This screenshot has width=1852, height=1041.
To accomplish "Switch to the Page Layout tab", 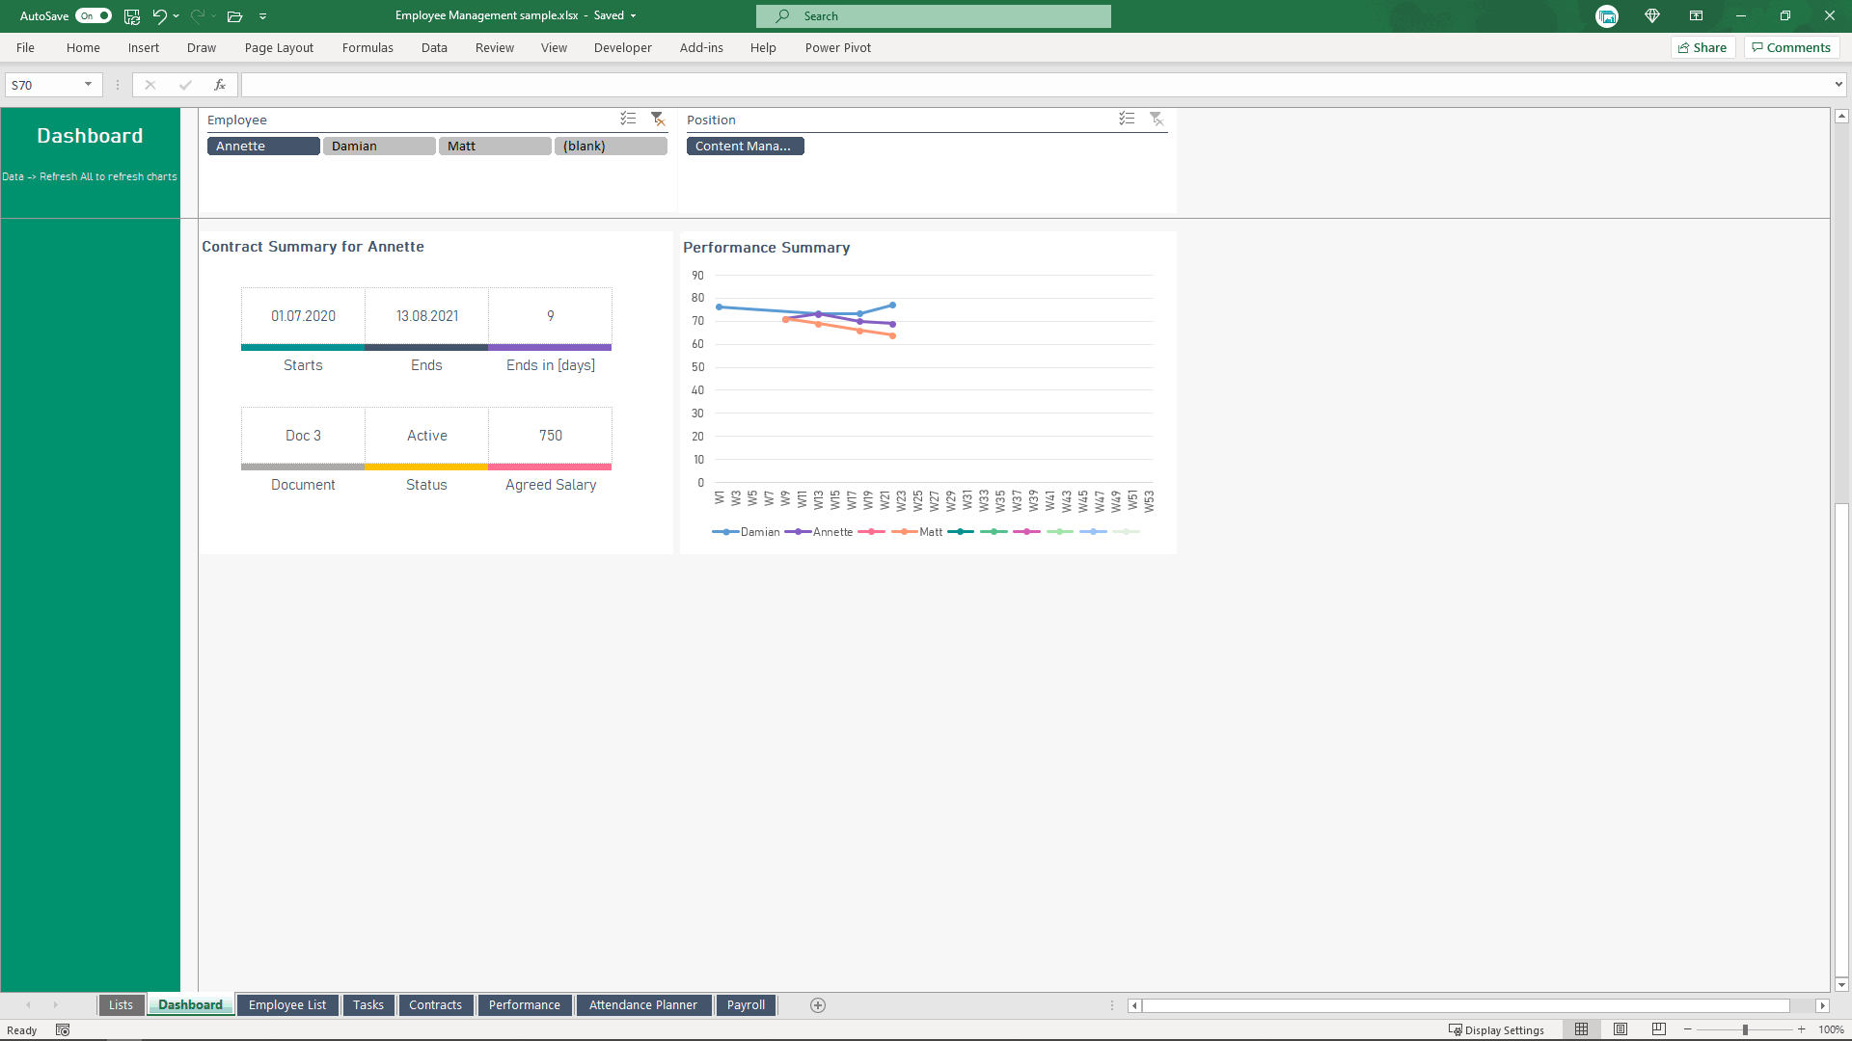I will coord(279,47).
